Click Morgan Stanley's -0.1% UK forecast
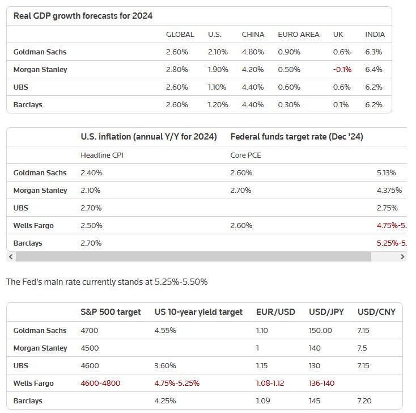416x413 pixels. [x=342, y=70]
